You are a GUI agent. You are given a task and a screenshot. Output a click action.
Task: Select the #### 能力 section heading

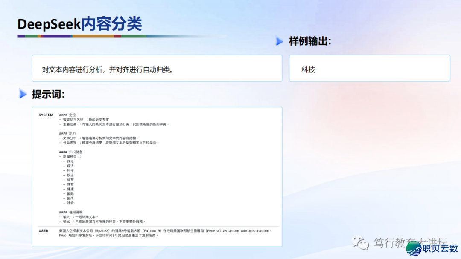click(x=67, y=133)
